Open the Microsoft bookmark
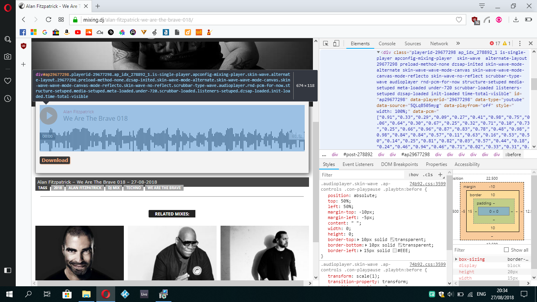 [33, 32]
